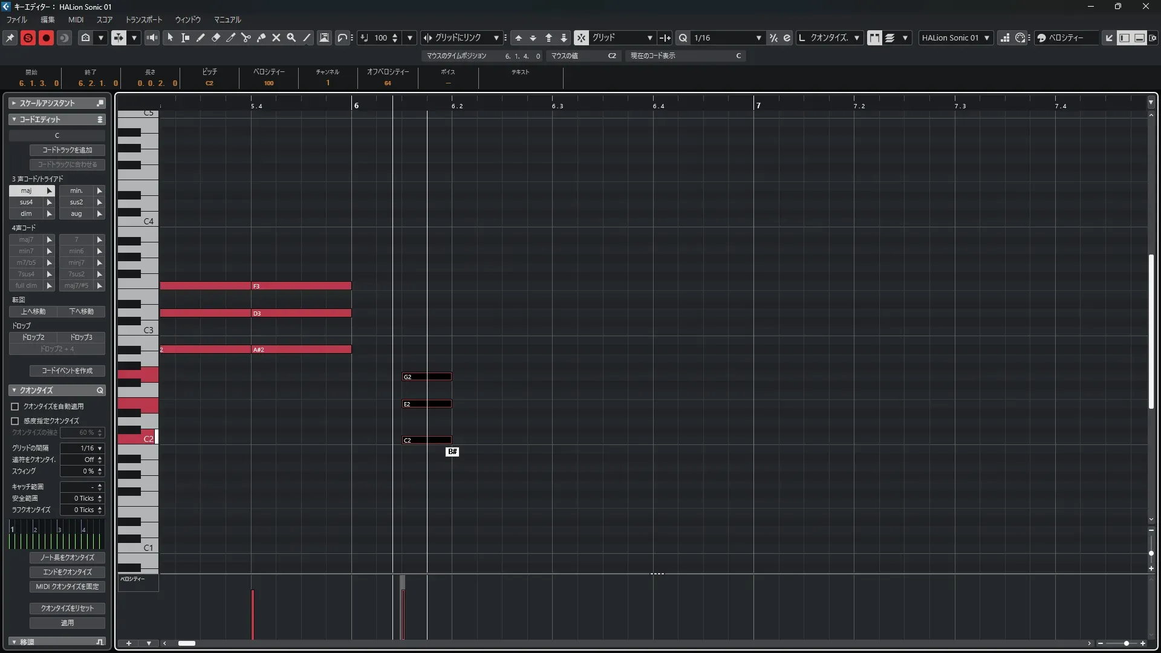Open the グリッドにリンク dropdown
This screenshot has height=653, width=1161.
click(x=496, y=37)
